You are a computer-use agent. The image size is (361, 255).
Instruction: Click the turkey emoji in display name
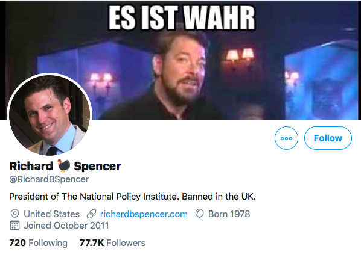coord(63,165)
